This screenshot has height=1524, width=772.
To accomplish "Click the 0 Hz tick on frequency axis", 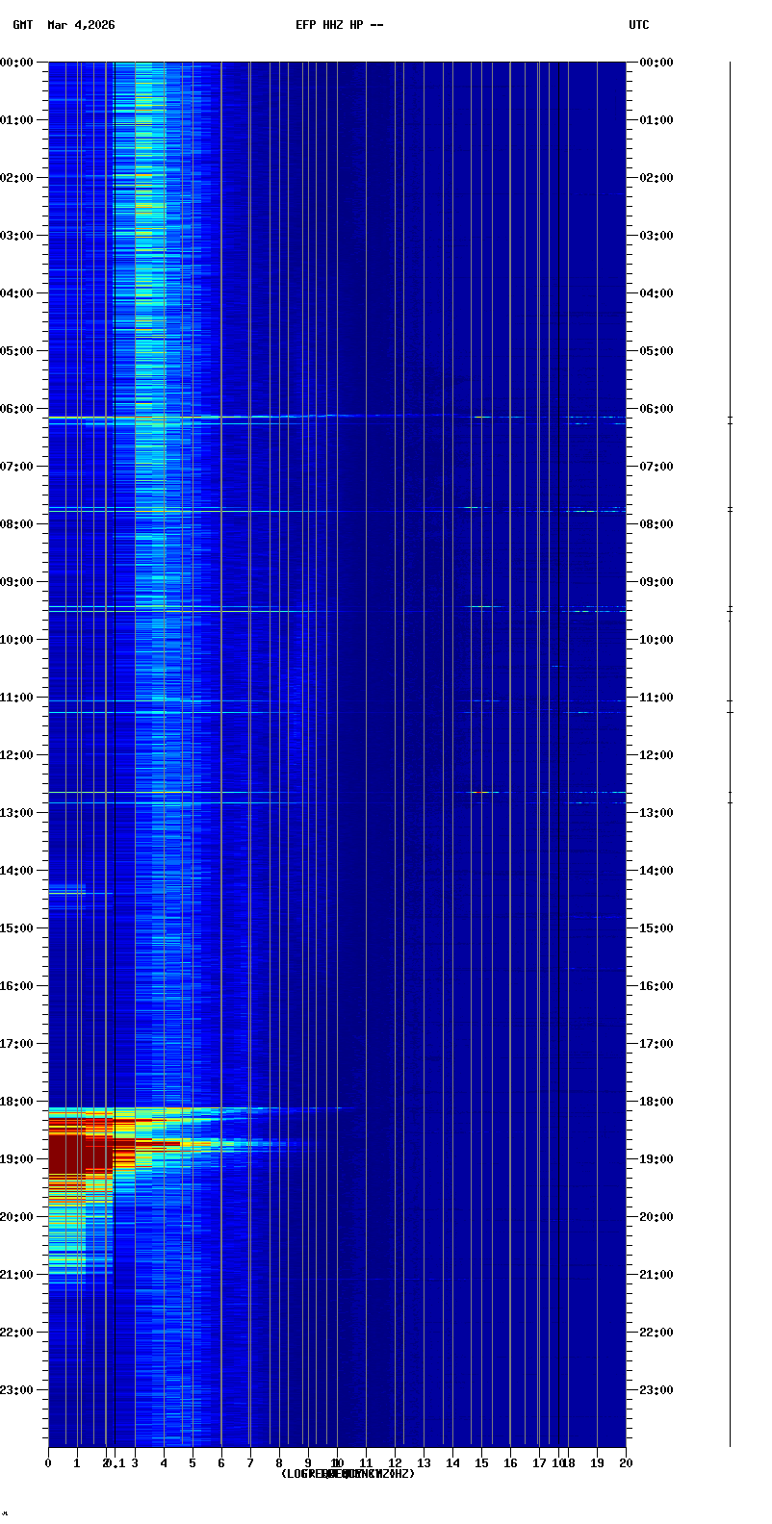I will (x=48, y=1463).
